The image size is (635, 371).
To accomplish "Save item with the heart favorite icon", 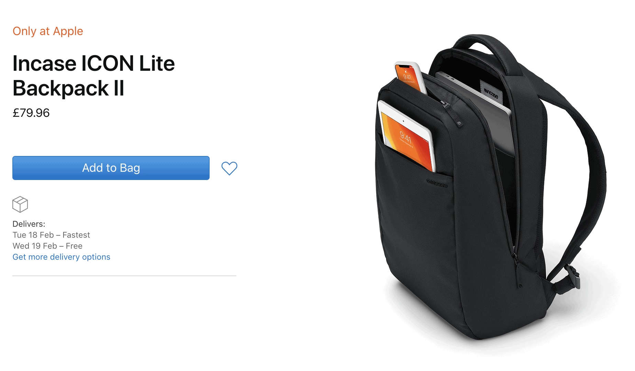I will pos(229,168).
